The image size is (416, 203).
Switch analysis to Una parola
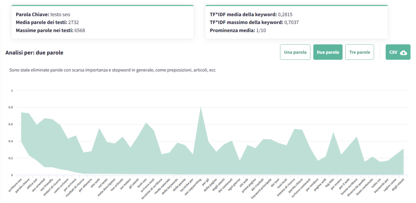pos(295,52)
